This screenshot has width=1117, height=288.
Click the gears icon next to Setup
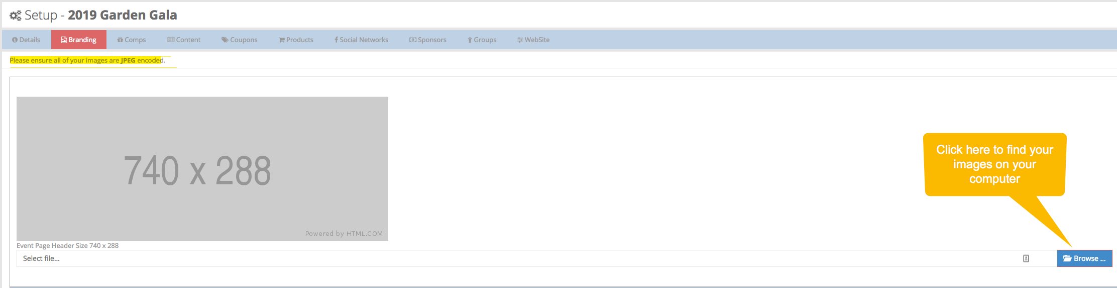16,16
